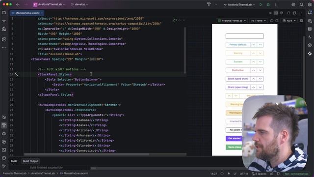Open editor tab options vertical dots

[301, 13]
